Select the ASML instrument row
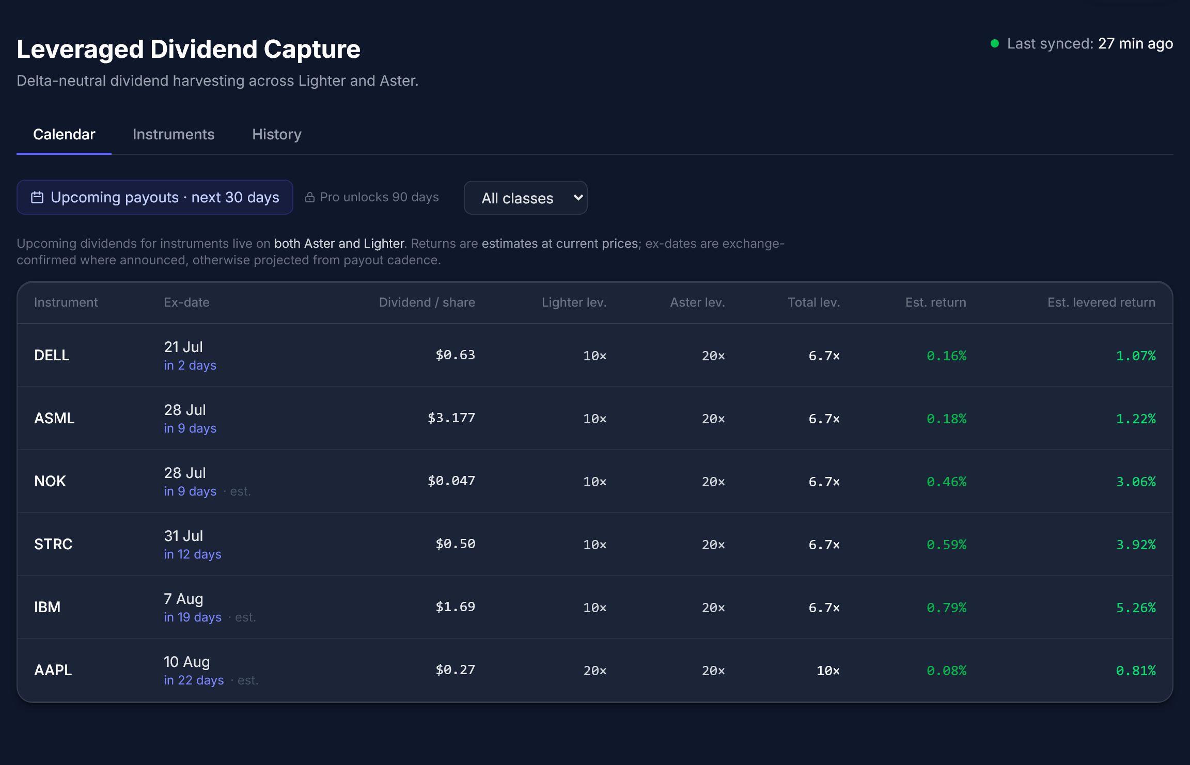 pyautogui.click(x=595, y=419)
